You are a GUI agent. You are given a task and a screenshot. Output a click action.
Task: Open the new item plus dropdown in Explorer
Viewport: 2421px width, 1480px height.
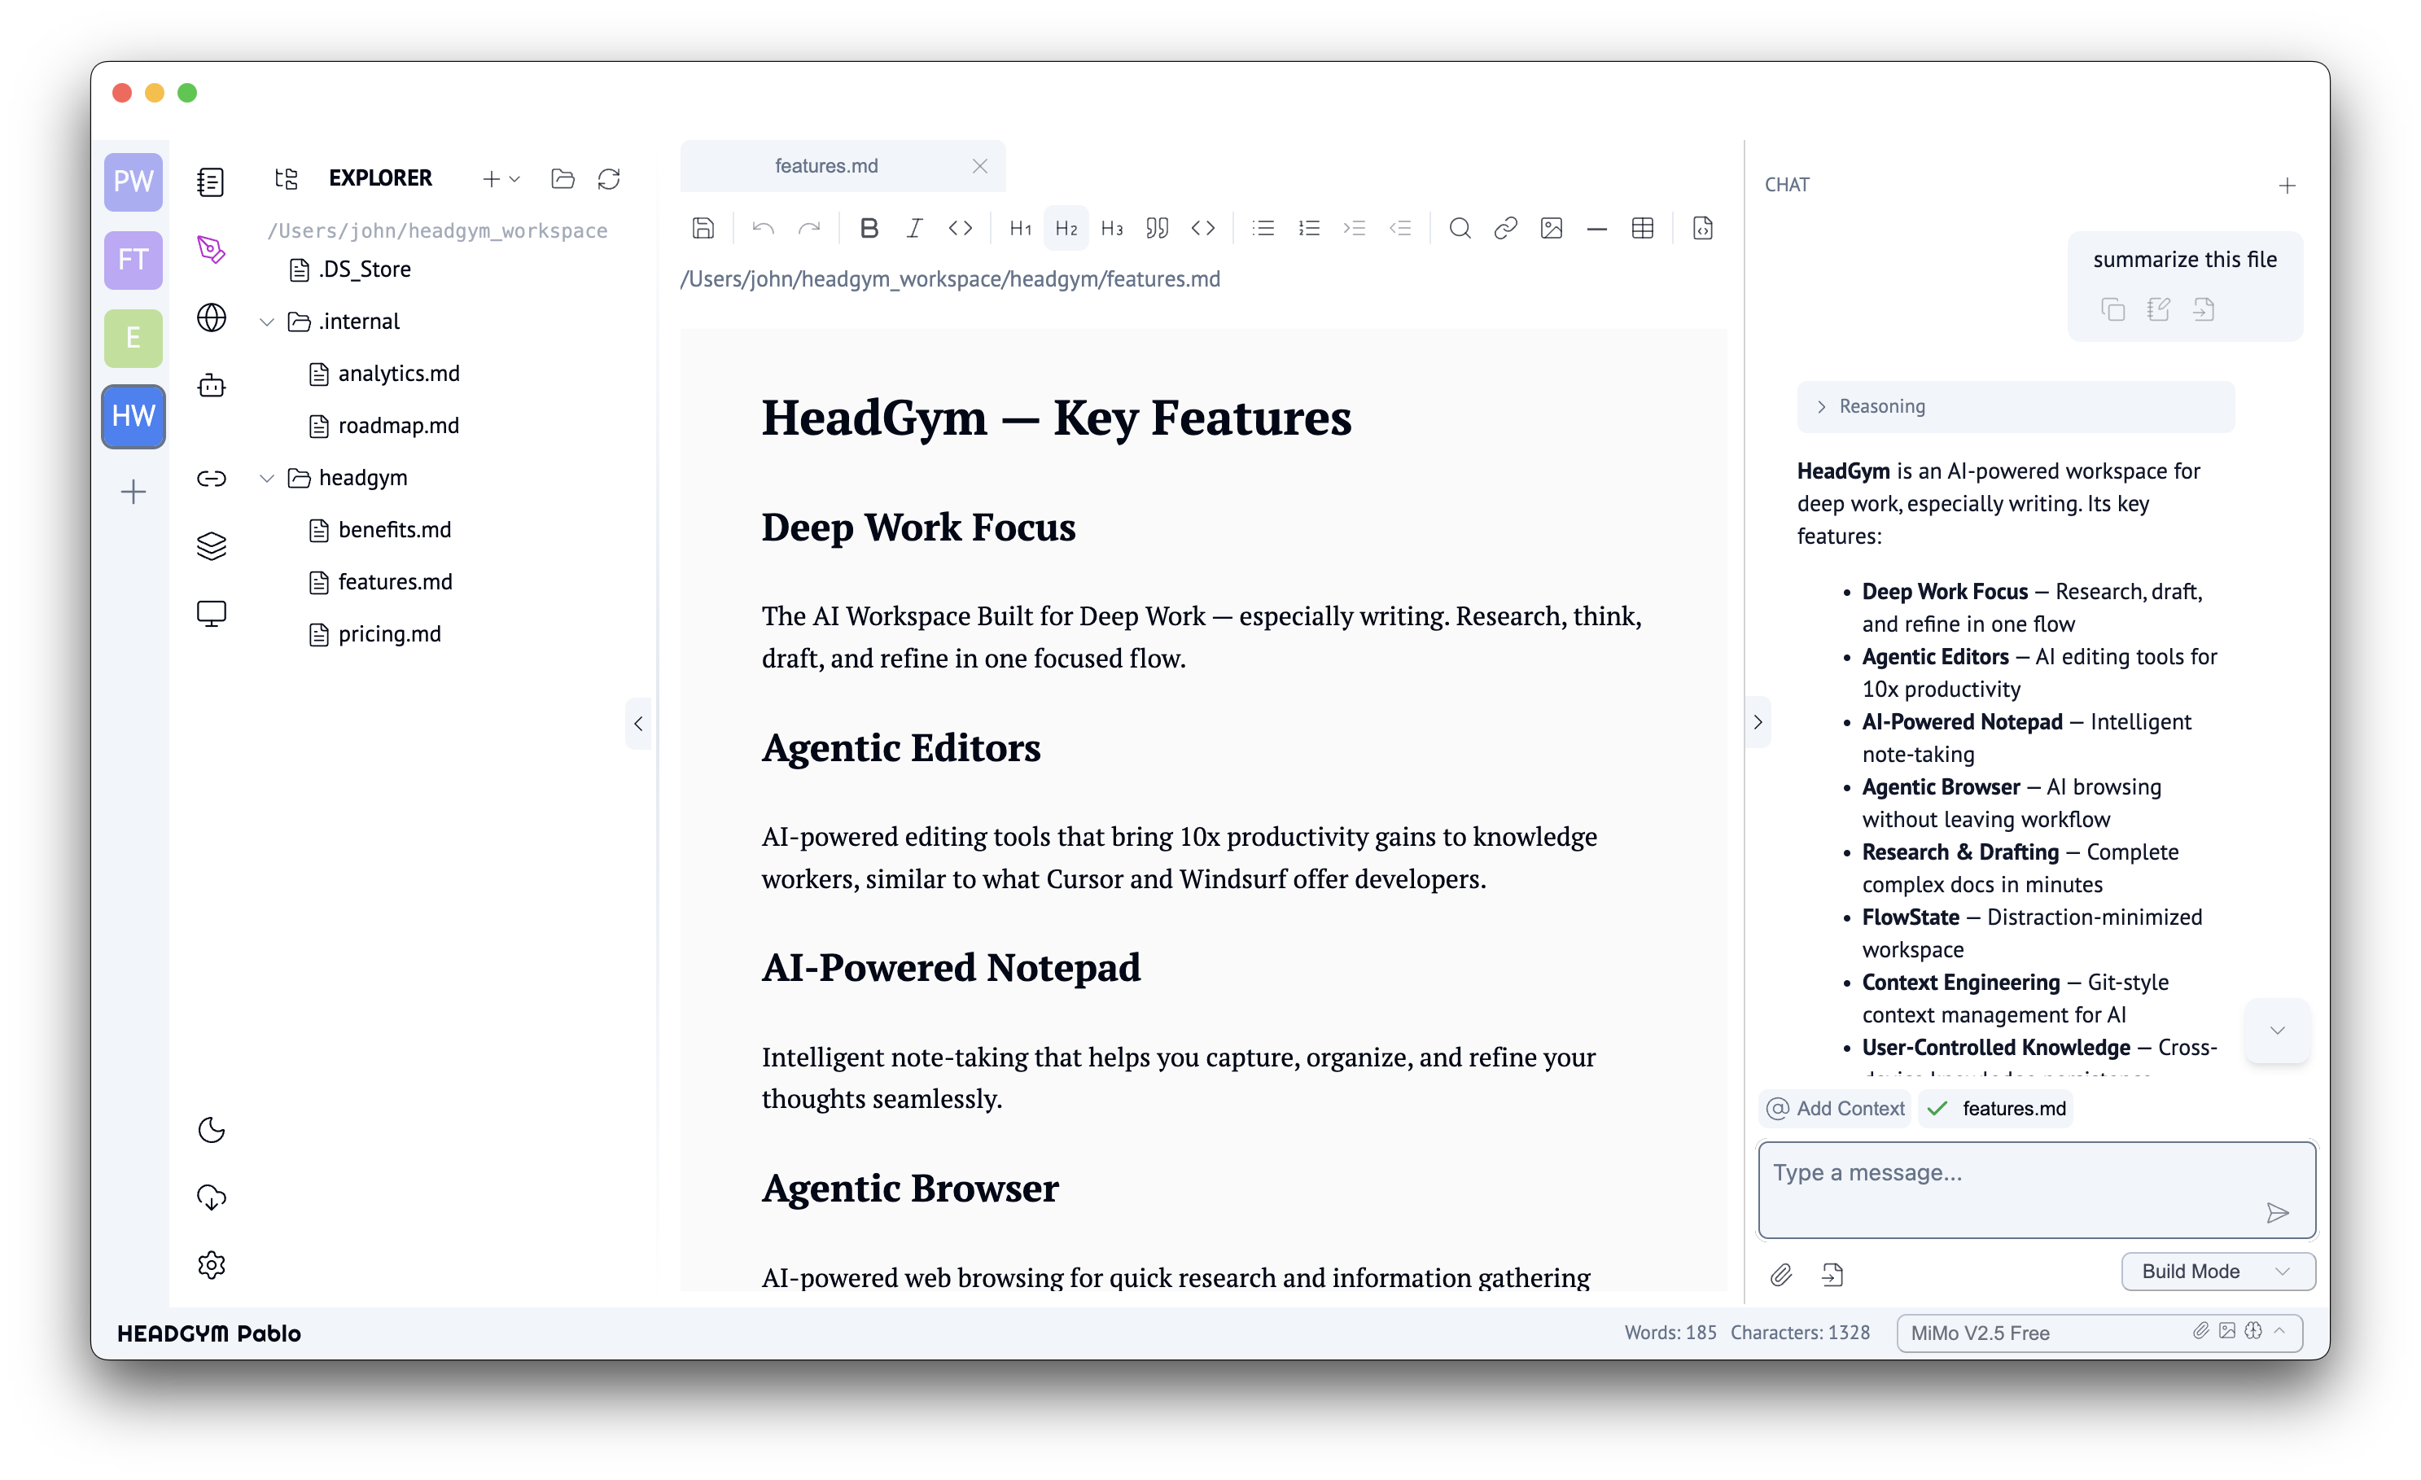501,179
